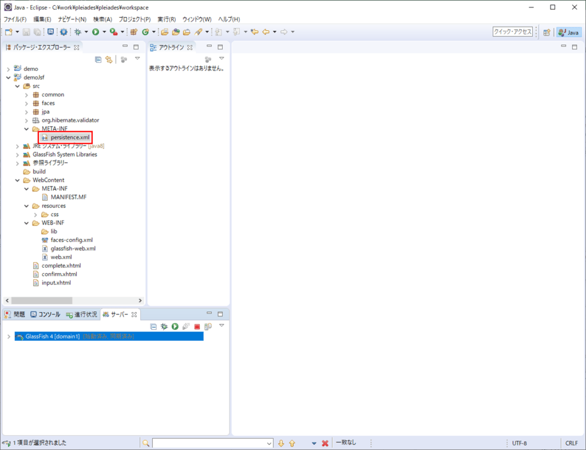
Task: Select the Java perspective button
Action: point(568,32)
